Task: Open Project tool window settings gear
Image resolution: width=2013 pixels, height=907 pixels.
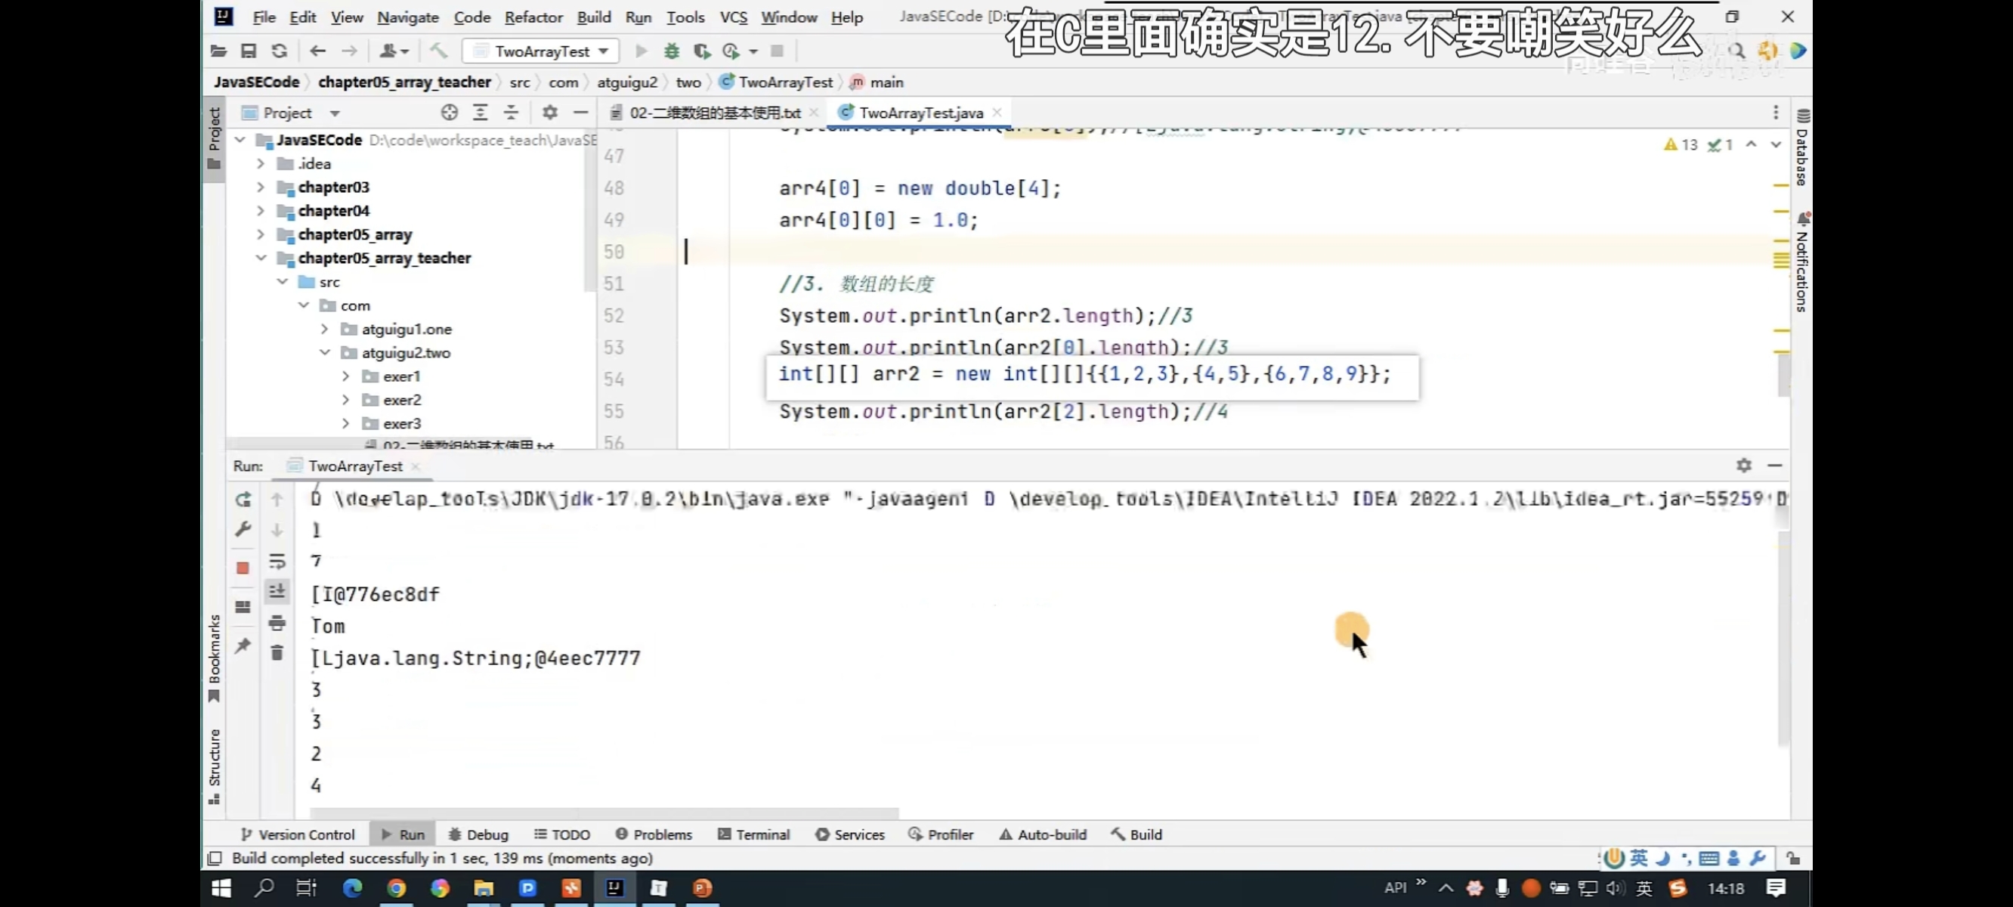Action: pyautogui.click(x=549, y=113)
